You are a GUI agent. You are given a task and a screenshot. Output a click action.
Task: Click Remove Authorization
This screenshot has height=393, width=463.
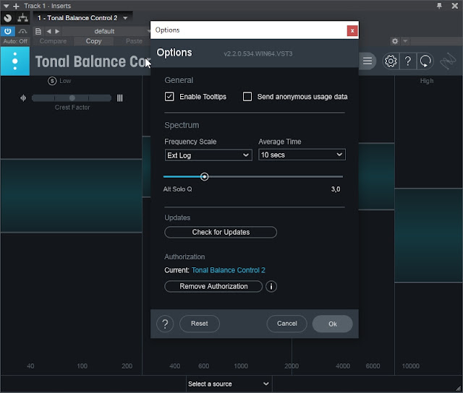pyautogui.click(x=213, y=287)
